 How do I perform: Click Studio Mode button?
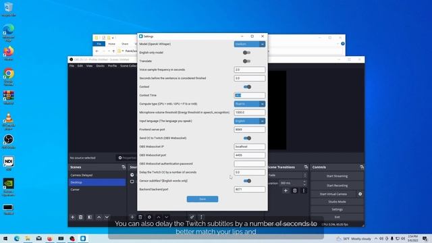pos(337,202)
